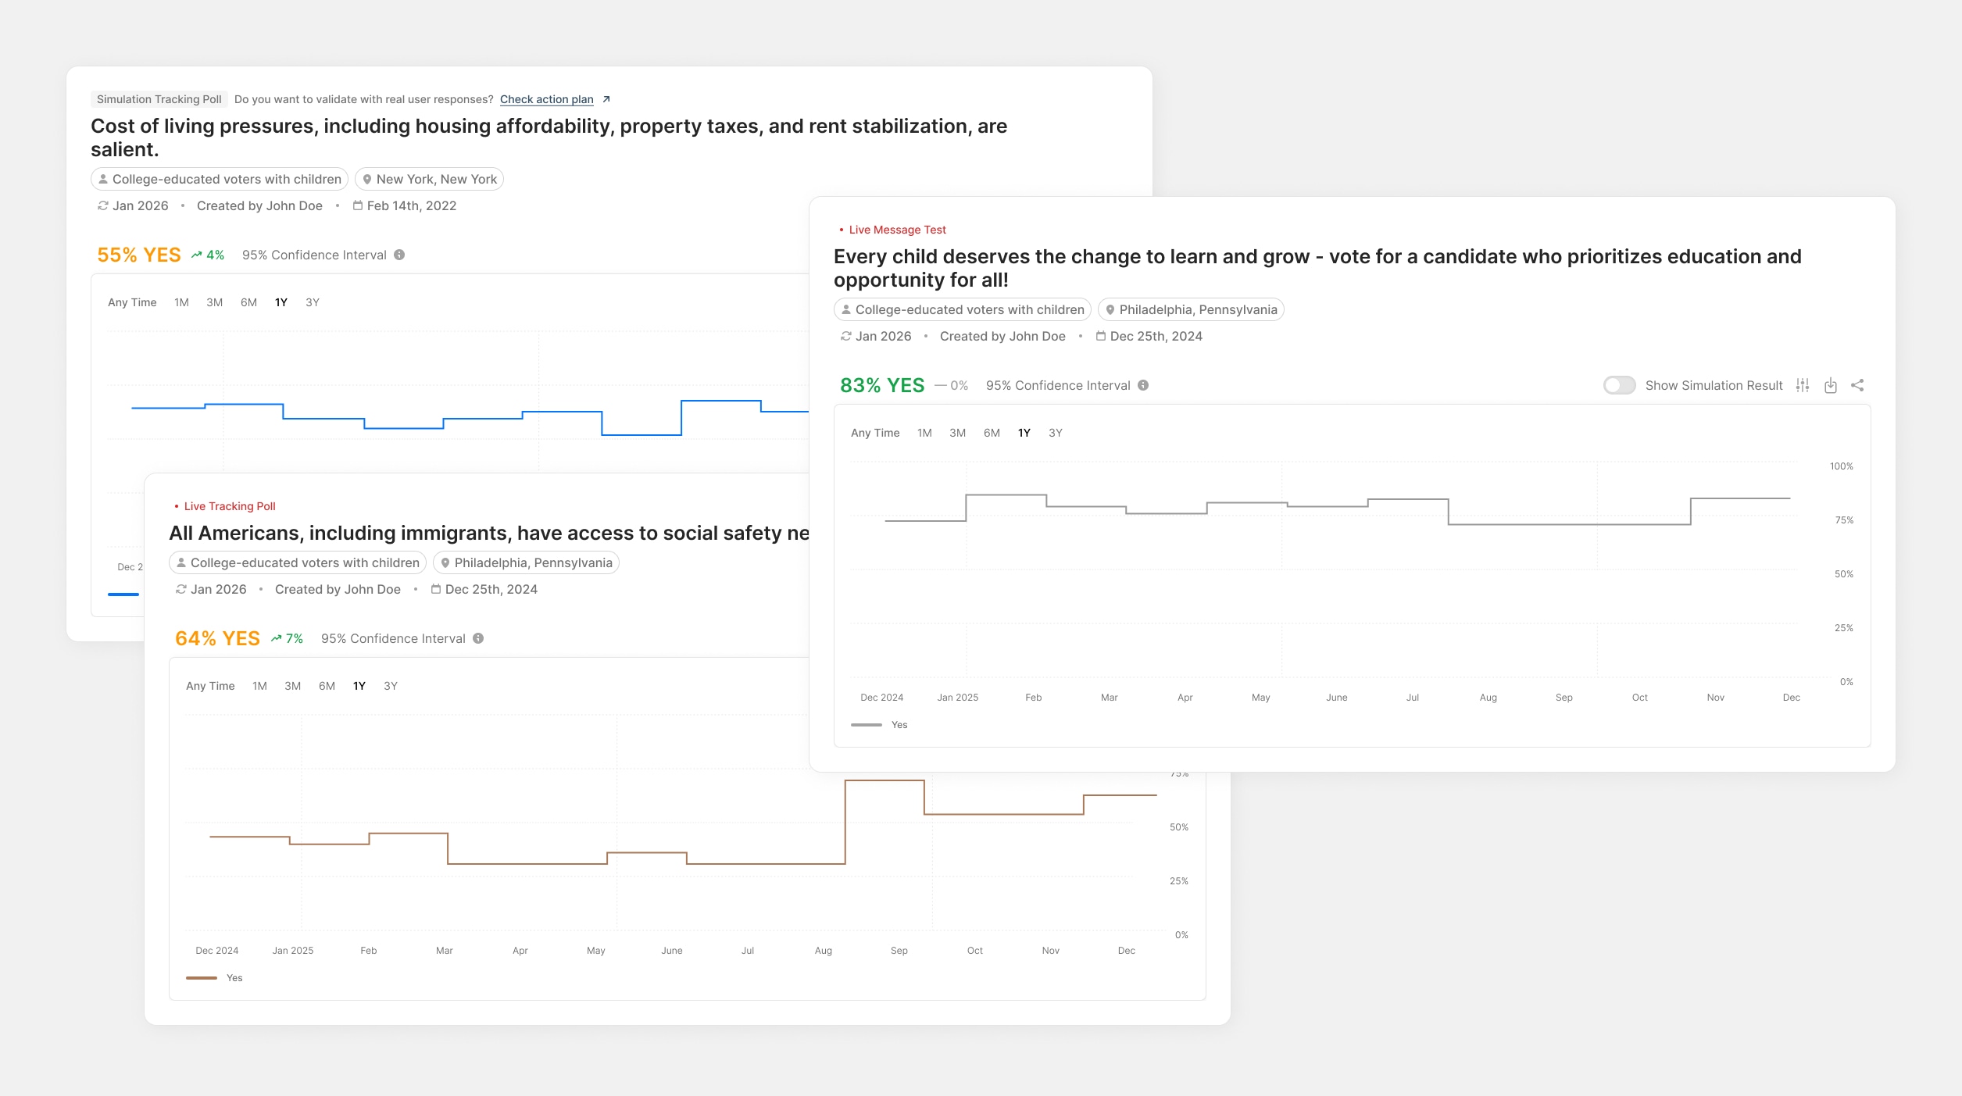Select 1Y range in Live Message Test chart
The image size is (1962, 1096).
[1024, 433]
